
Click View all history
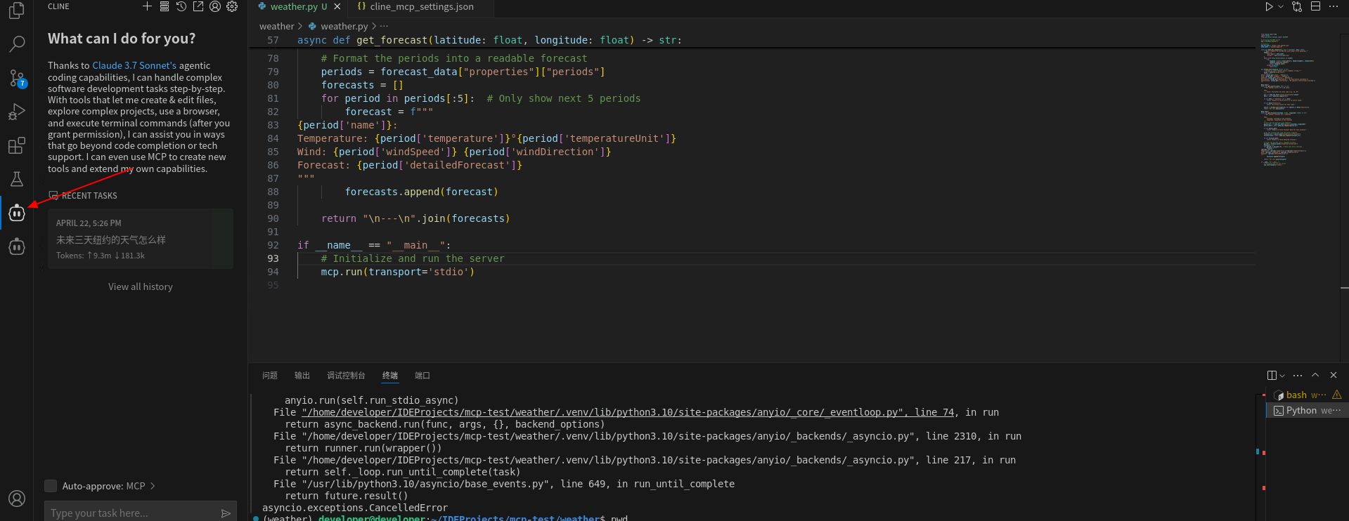pos(141,286)
